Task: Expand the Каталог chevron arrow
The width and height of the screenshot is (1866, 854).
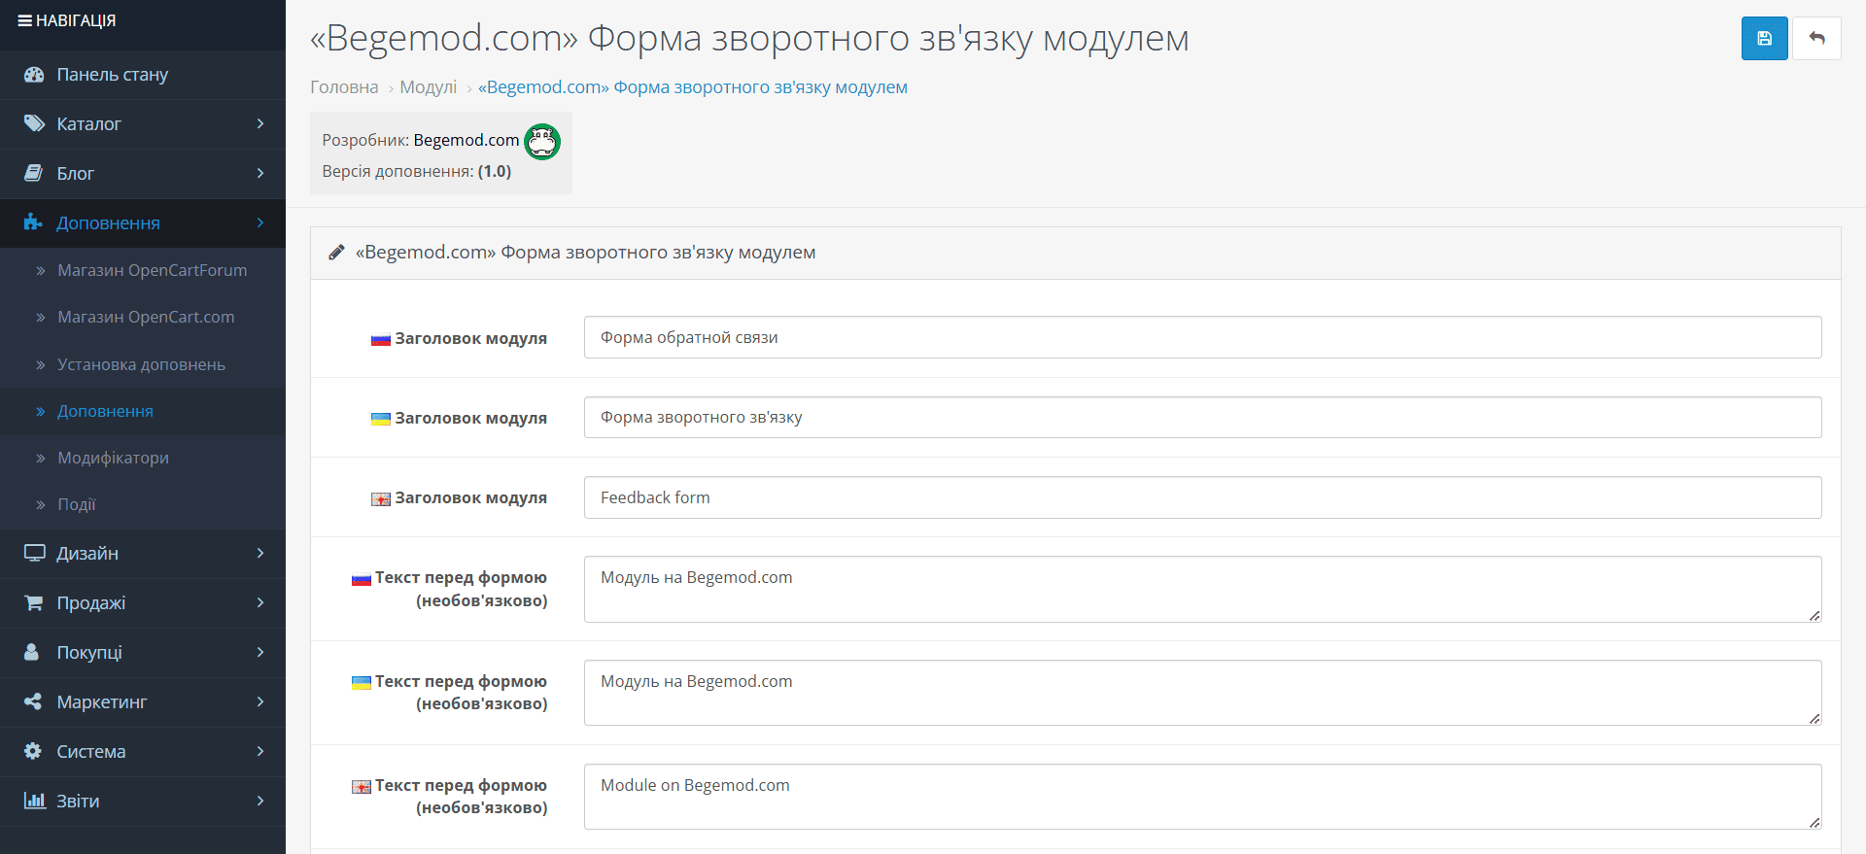Action: click(x=260, y=123)
